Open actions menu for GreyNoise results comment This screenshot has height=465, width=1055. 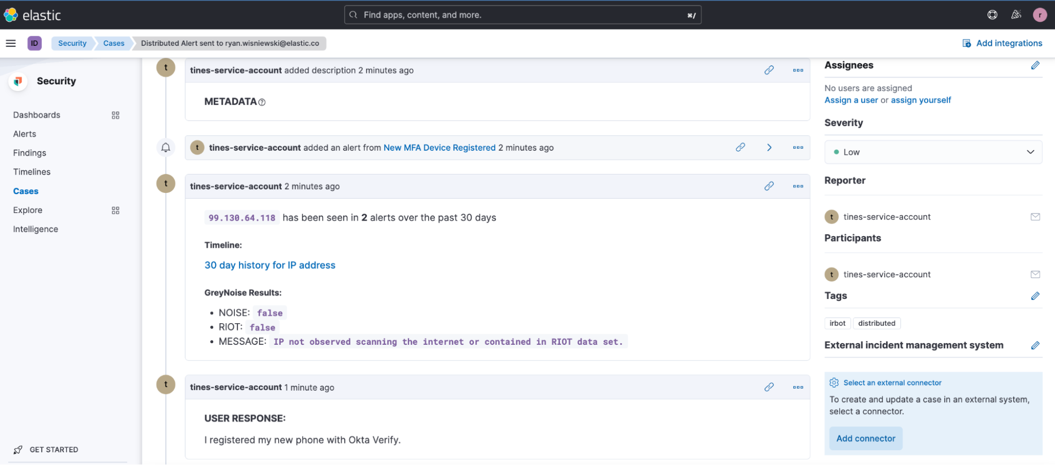[798, 186]
